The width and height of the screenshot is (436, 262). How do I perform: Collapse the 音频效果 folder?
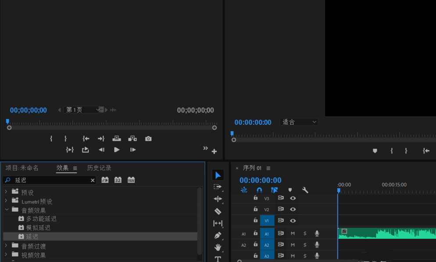7,210
